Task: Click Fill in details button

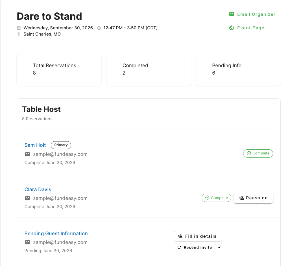Action: [198, 236]
